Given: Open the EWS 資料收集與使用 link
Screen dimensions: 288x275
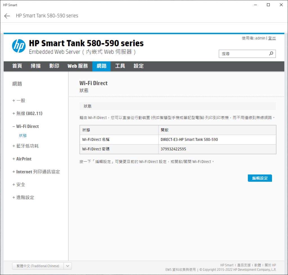Looking at the screenshot, I should click(181, 270).
